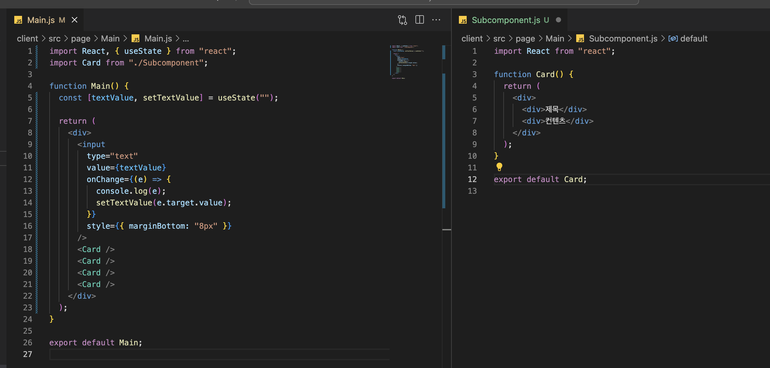Viewport: 770px width, 368px height.
Task: Switch to the Subcomponent.js tab
Action: (506, 20)
